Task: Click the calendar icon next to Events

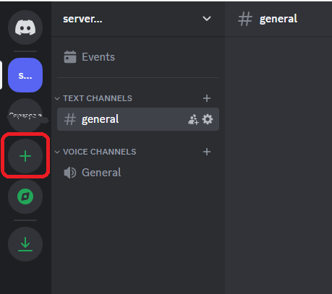Action: coord(70,57)
